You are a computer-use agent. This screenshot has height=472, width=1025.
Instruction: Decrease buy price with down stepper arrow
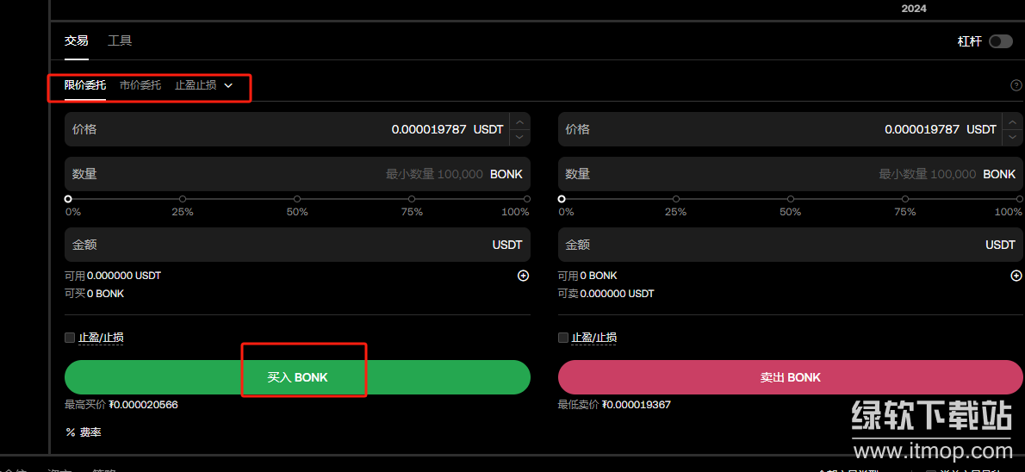pyautogui.click(x=519, y=137)
